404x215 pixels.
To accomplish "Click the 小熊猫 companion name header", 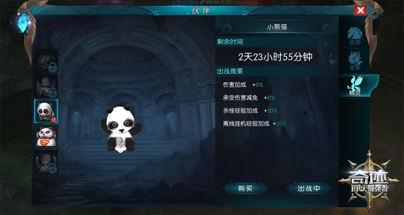I will 277,27.
